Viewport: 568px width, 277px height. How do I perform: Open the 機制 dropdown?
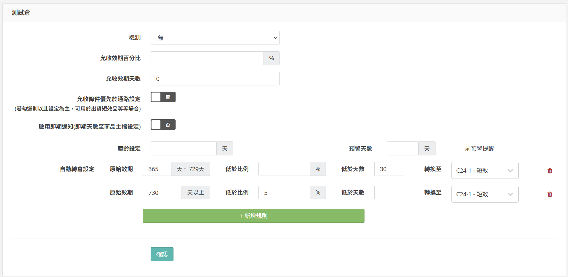[215, 38]
